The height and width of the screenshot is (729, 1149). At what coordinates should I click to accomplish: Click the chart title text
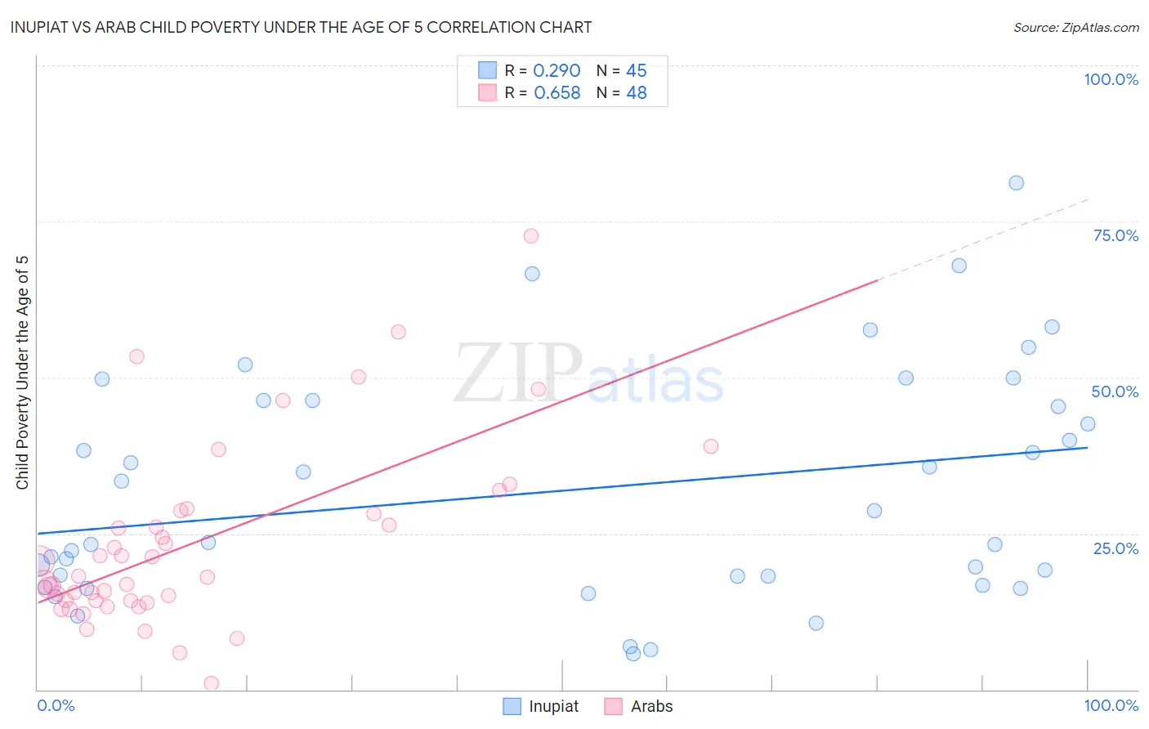[x=301, y=27]
